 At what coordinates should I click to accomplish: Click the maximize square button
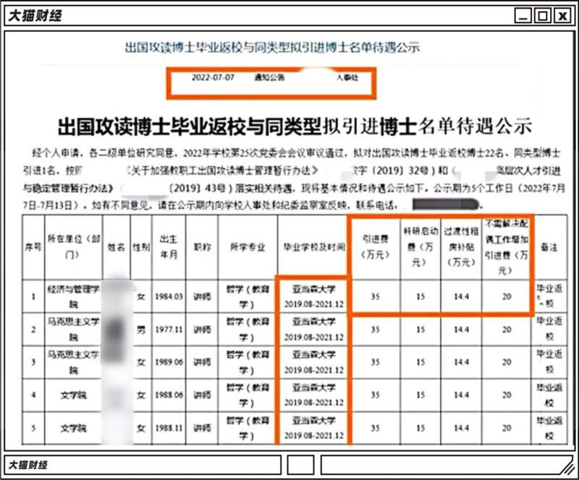click(542, 16)
